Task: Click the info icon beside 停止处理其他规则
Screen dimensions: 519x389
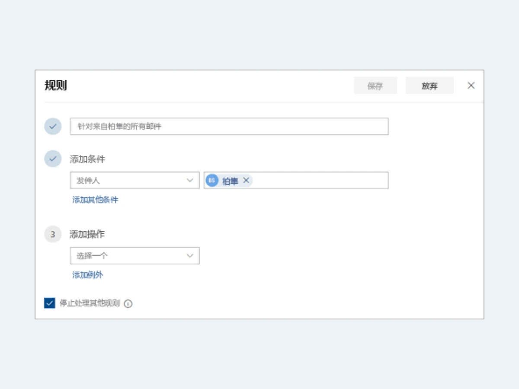Action: 128,304
